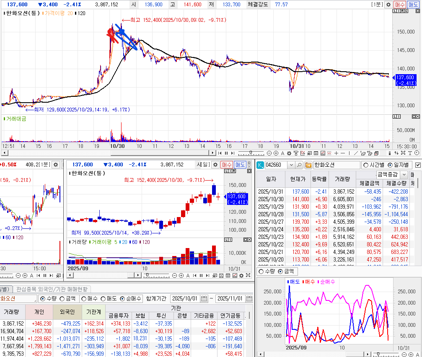The width and height of the screenshot is (422, 357).
Task: Expand the 금액증감 column dropdown
Action: click(x=404, y=175)
